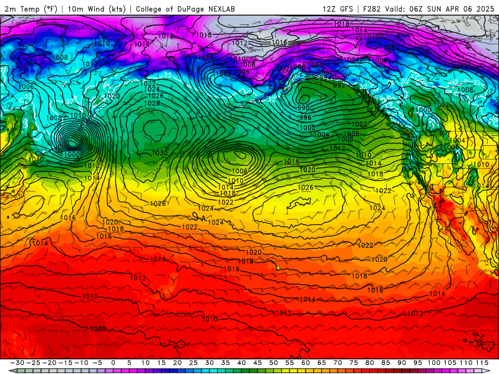This screenshot has height=374, width=499.
Task: Click the 998 isobar label
Action: point(299,67)
